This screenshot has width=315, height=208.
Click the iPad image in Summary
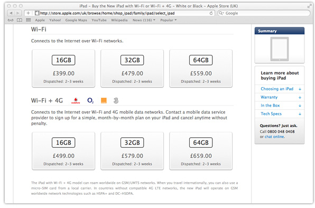coord(280,49)
